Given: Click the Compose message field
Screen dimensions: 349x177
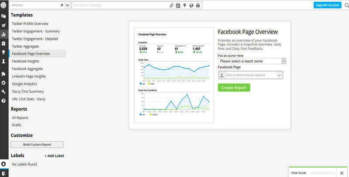Looking at the screenshot, I should coord(120,5).
